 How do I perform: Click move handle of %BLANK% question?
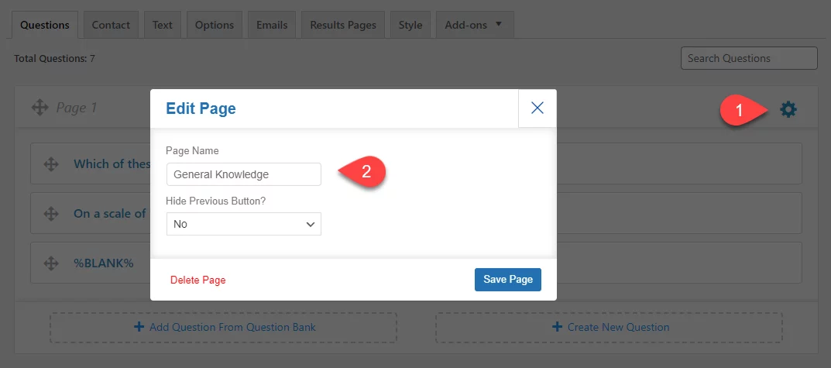[x=51, y=263]
